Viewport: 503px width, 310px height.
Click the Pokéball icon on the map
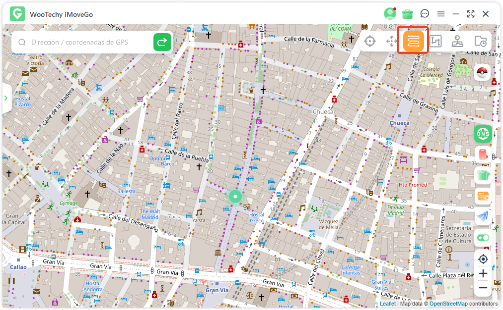click(x=483, y=72)
